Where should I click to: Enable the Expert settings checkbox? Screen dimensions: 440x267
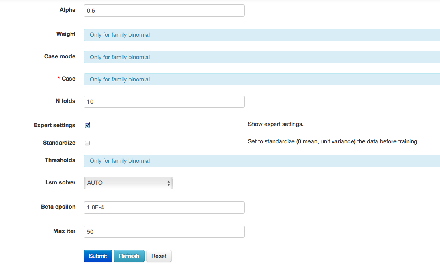pyautogui.click(x=87, y=125)
